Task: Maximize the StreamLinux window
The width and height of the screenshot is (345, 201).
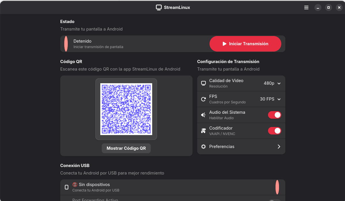Action: click(329, 7)
